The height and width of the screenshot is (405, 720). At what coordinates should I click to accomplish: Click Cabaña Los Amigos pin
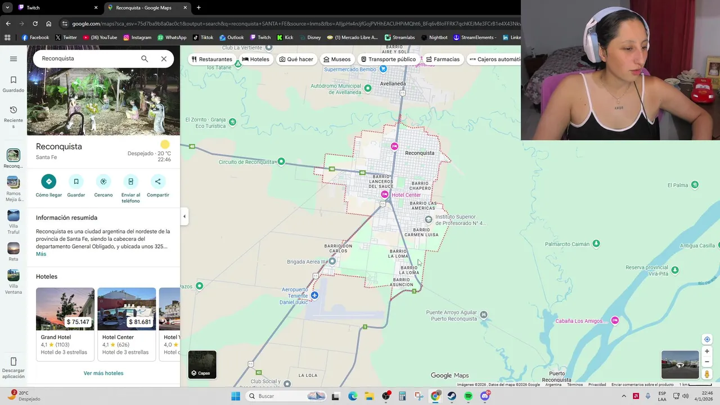click(615, 320)
